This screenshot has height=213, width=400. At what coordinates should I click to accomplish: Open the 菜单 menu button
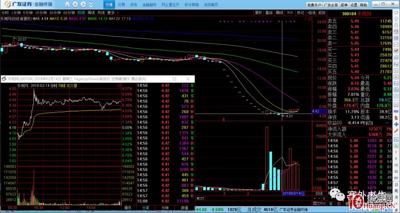pyautogui.click(x=344, y=5)
